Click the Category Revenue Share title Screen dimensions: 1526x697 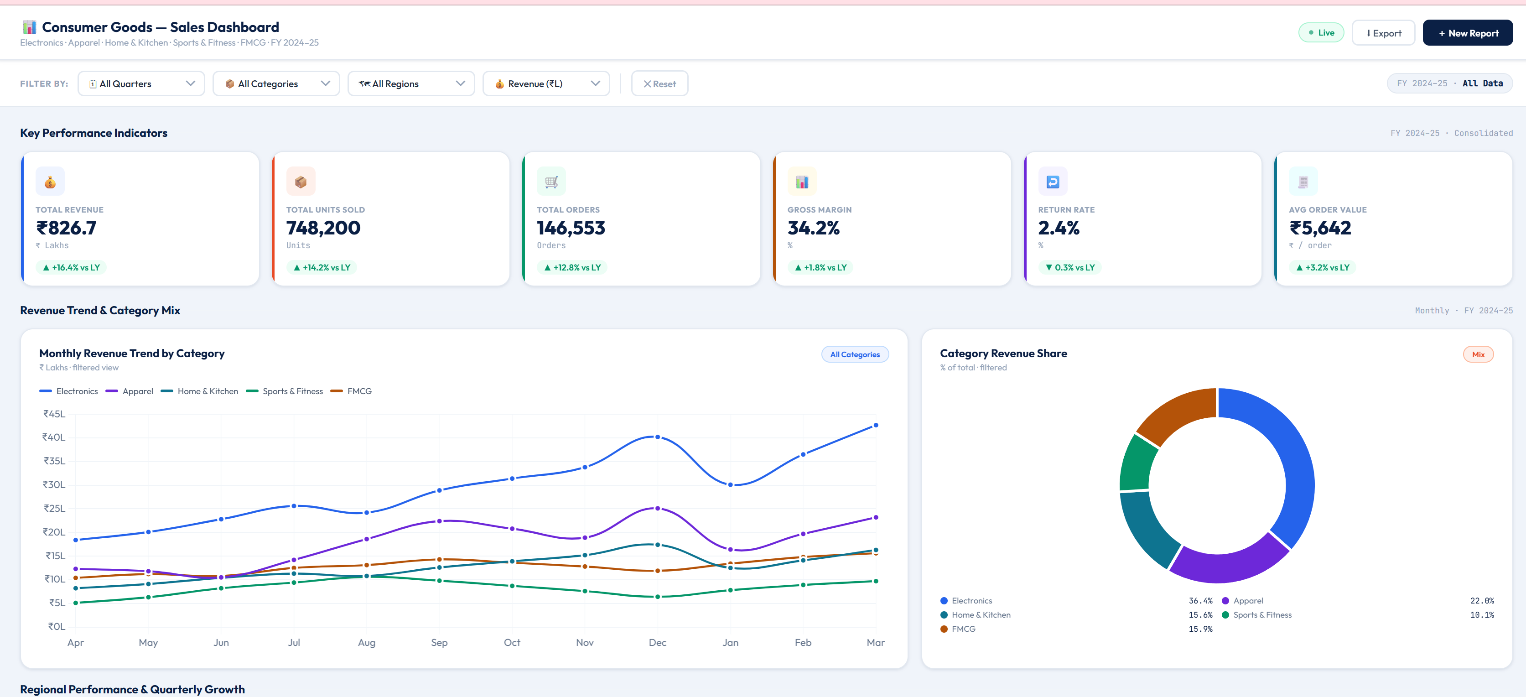tap(1003, 354)
